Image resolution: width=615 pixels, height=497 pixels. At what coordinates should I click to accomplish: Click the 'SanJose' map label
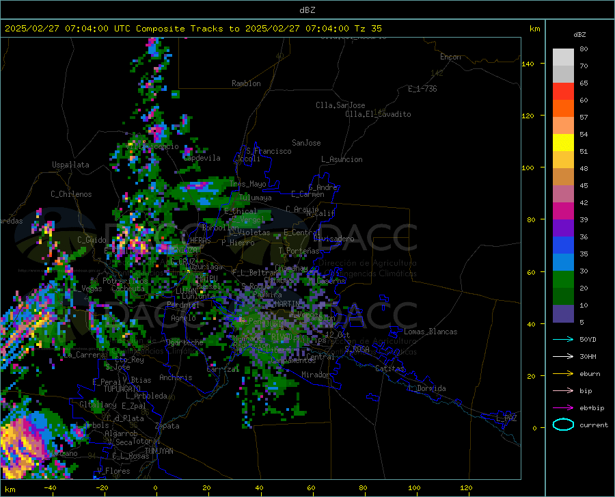(306, 143)
